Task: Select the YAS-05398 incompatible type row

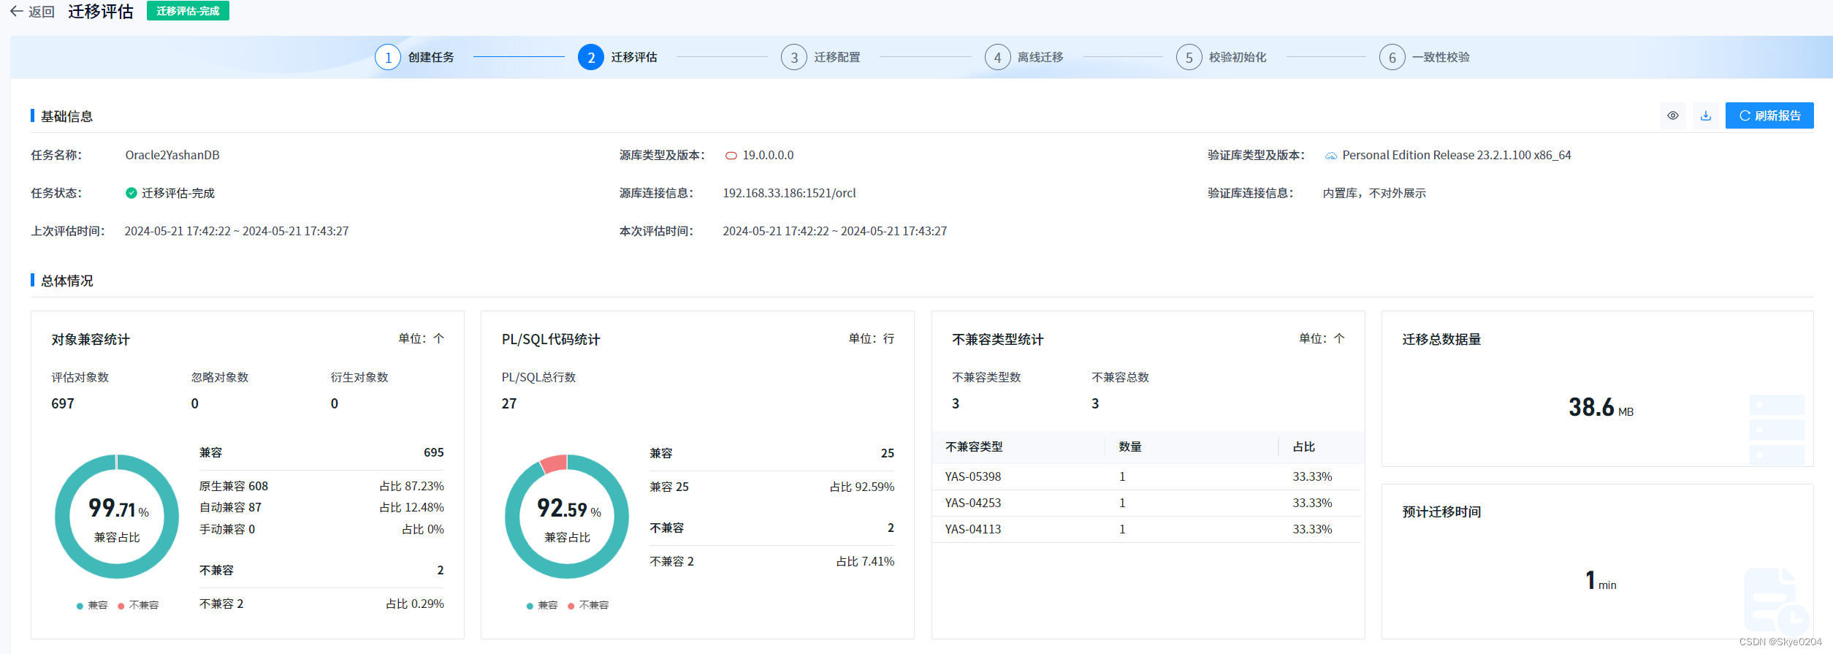Action: [1148, 476]
